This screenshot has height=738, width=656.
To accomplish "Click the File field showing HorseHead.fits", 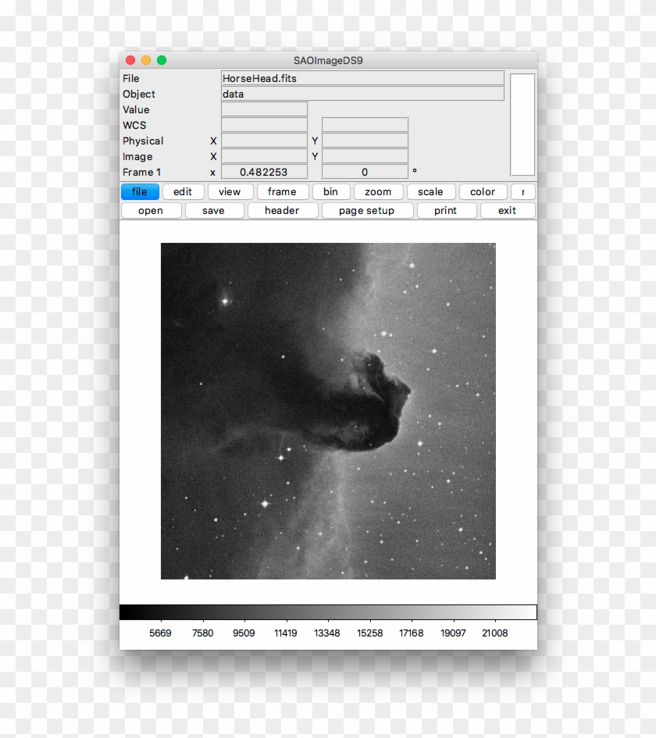I will click(363, 78).
